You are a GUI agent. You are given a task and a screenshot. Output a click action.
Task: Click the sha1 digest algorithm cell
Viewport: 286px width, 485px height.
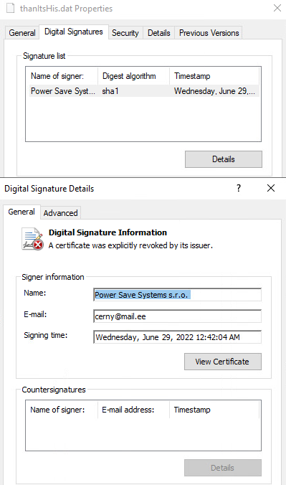coord(110,91)
